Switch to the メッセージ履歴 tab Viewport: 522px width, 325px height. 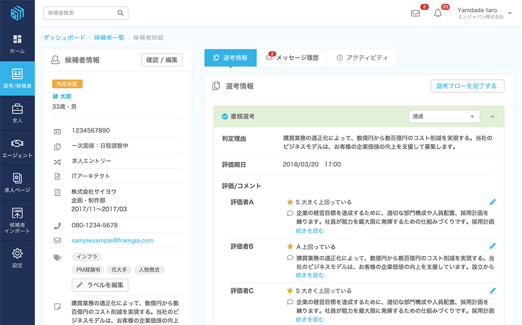[x=292, y=58]
